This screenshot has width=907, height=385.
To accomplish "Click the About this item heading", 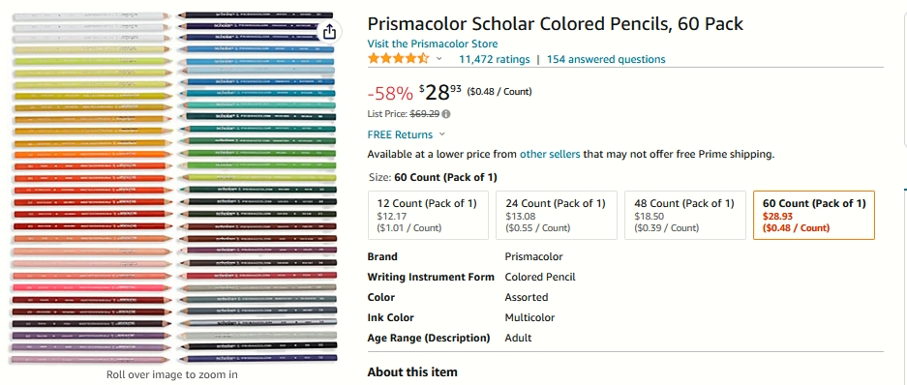I will pyautogui.click(x=411, y=371).
